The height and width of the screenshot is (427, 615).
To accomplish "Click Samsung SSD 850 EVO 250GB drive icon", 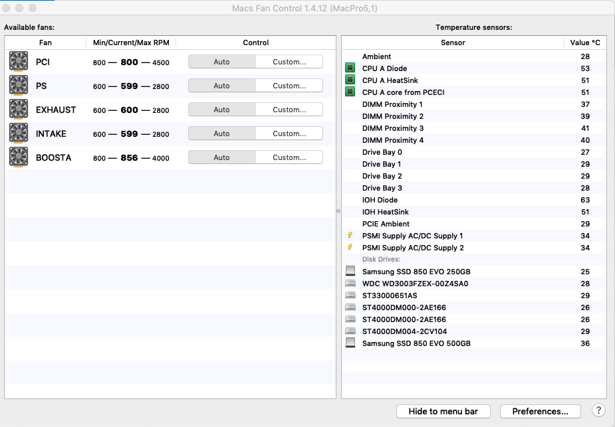I will pos(350,271).
